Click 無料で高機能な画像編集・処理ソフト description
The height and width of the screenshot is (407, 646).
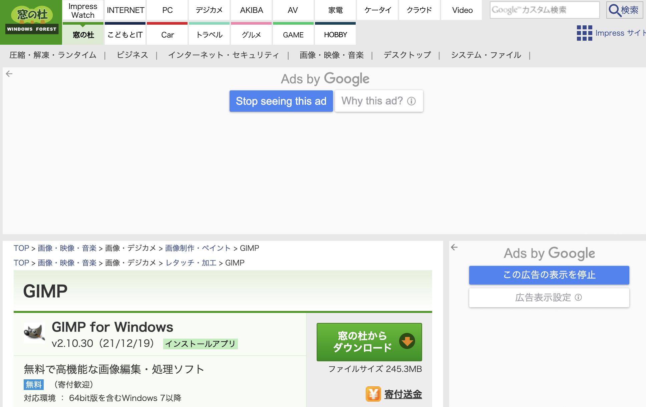click(114, 369)
